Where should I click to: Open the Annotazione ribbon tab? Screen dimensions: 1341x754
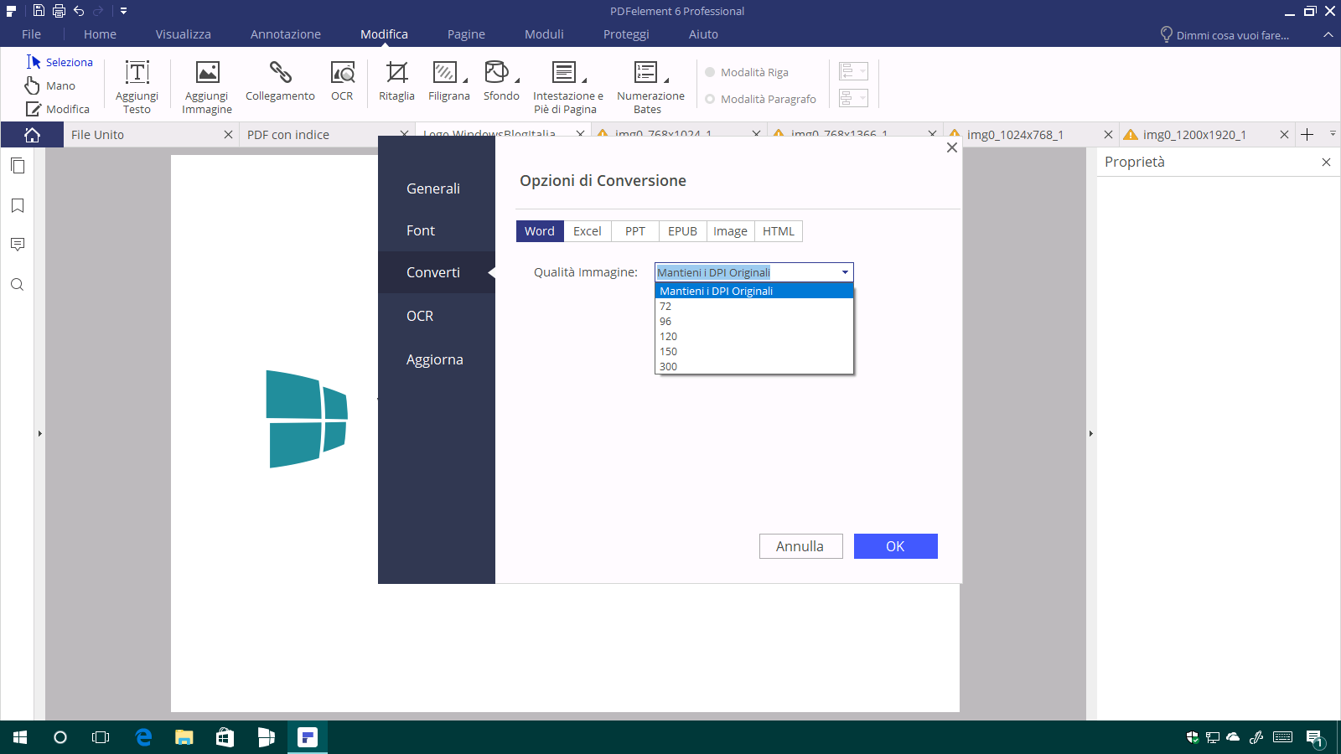click(x=285, y=34)
